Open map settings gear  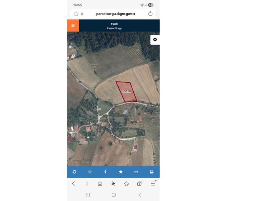pyautogui.click(x=155, y=40)
